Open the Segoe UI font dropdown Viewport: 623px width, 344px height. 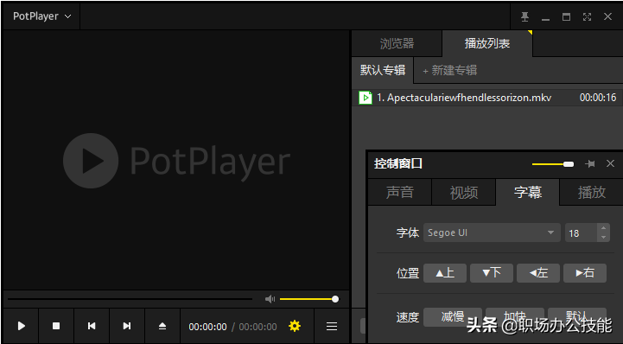[492, 233]
